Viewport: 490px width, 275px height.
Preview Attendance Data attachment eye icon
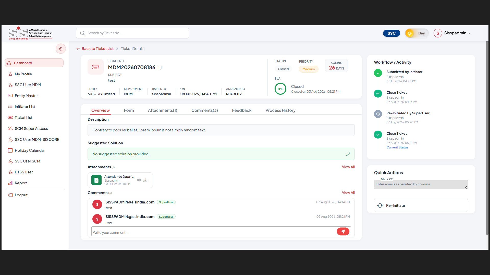click(x=139, y=180)
